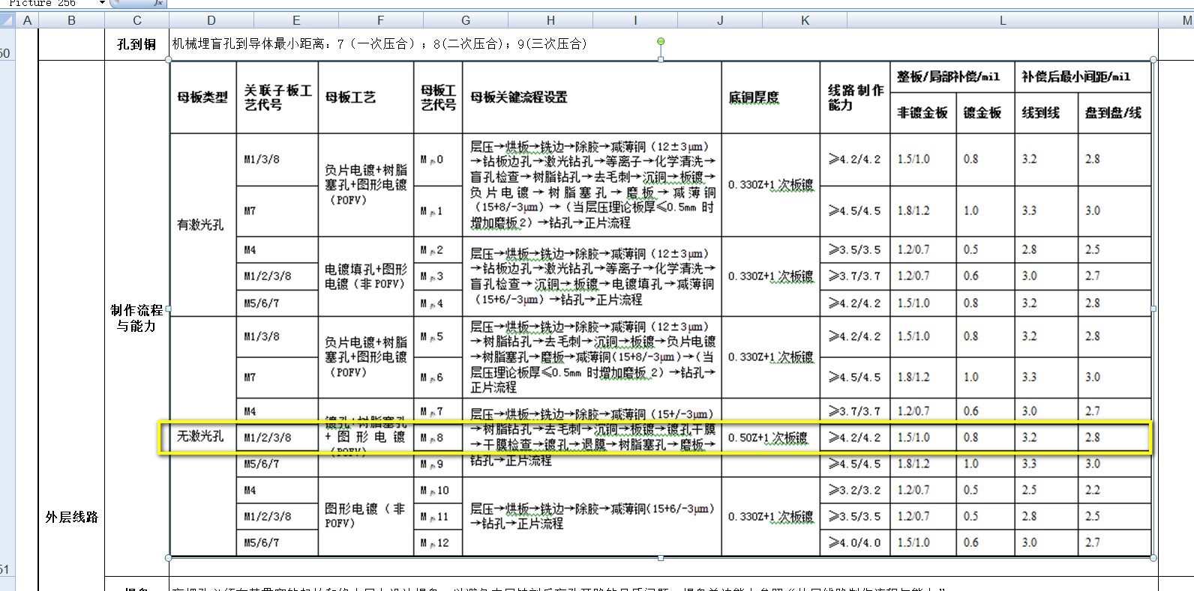Click the 2.2 value in the 盘到盘/线 column

(x=1093, y=490)
